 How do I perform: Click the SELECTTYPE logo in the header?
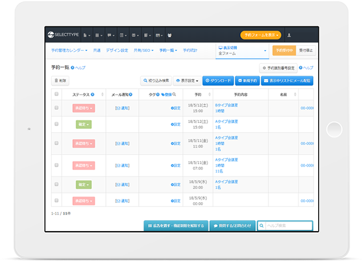[63, 35]
